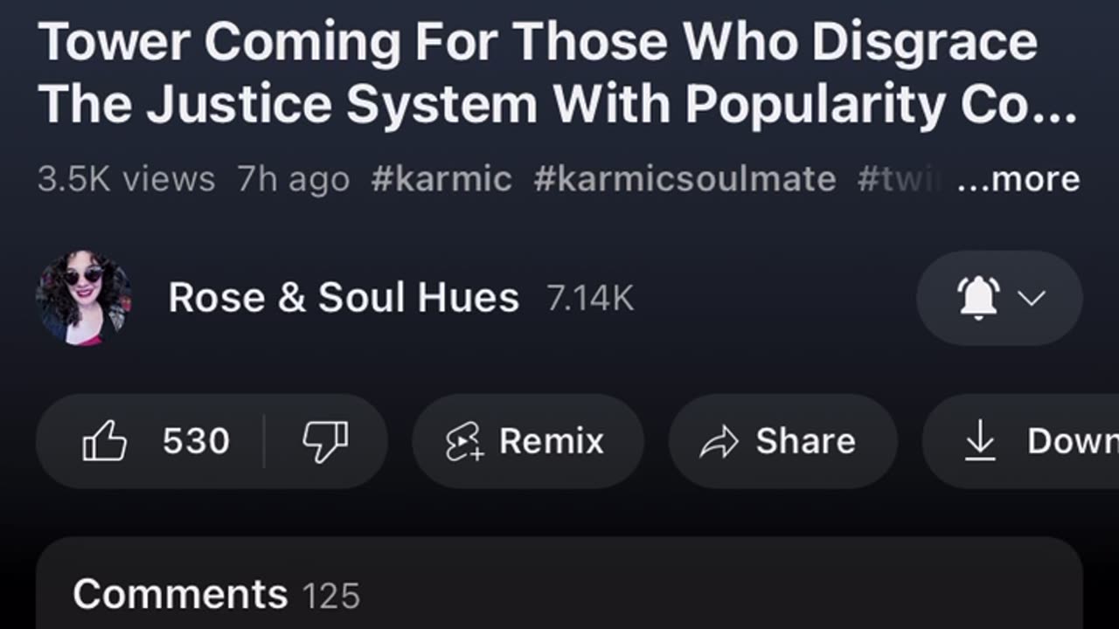Tap the 530 likes count
Viewport: 1119px width, 629px height.
tap(196, 441)
